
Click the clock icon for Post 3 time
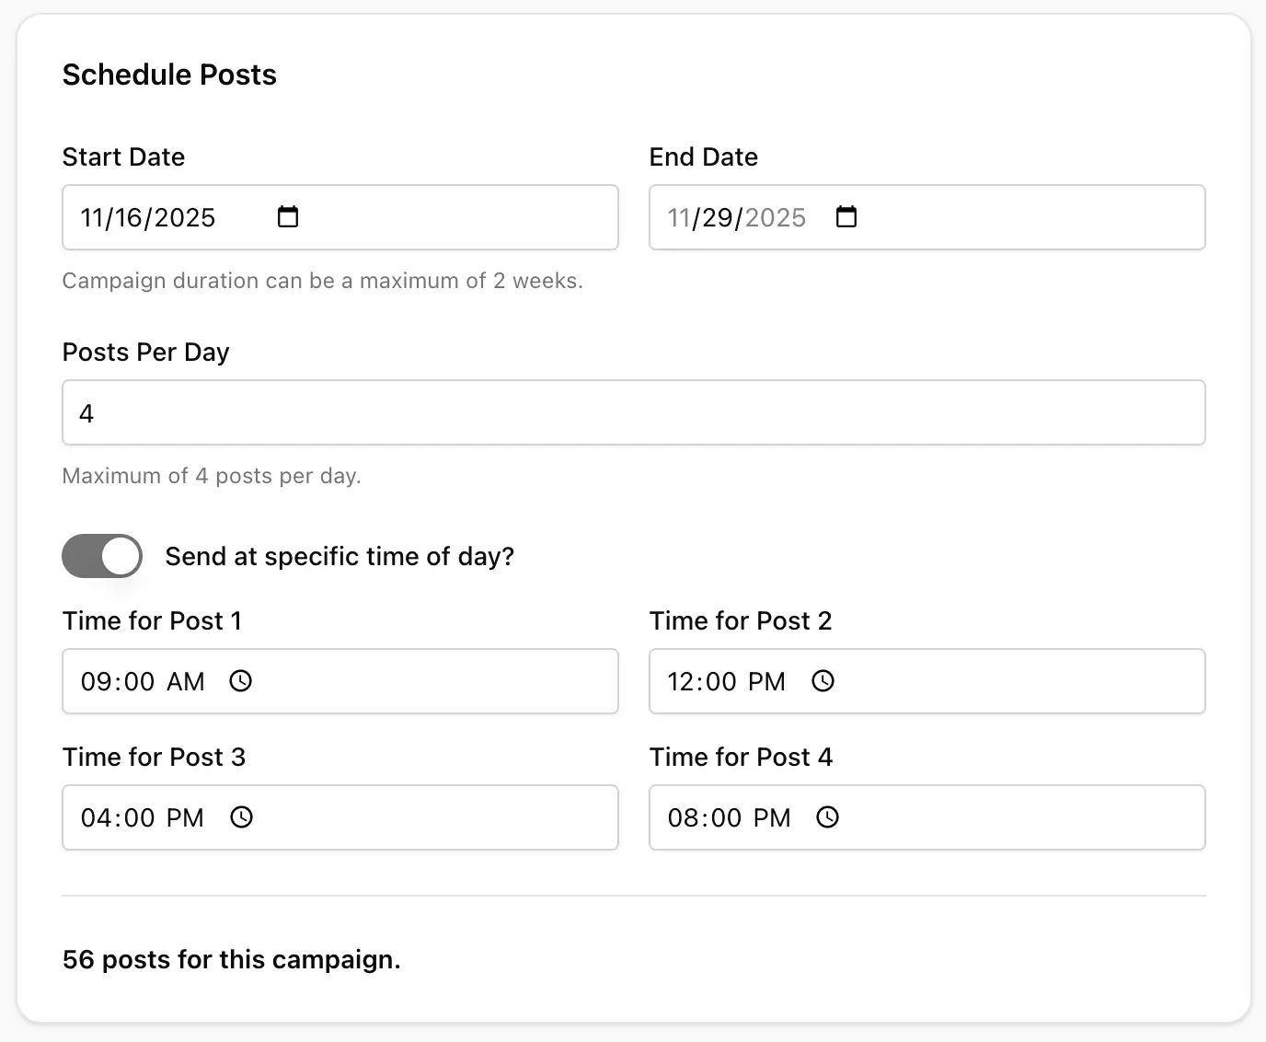coord(240,817)
